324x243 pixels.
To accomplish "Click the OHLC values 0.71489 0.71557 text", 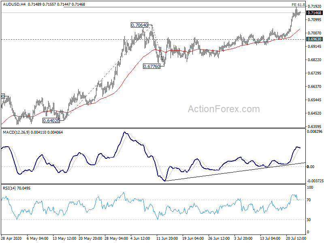I will point(42,4).
